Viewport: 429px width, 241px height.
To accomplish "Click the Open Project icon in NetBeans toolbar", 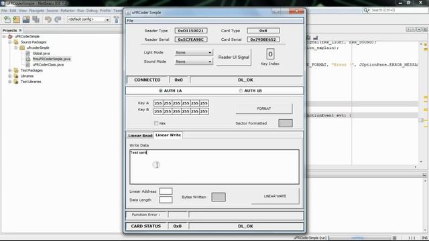I will [26, 19].
